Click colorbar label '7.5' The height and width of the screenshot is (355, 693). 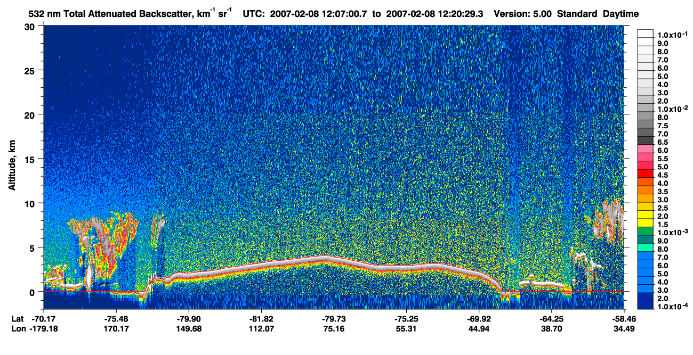click(663, 126)
